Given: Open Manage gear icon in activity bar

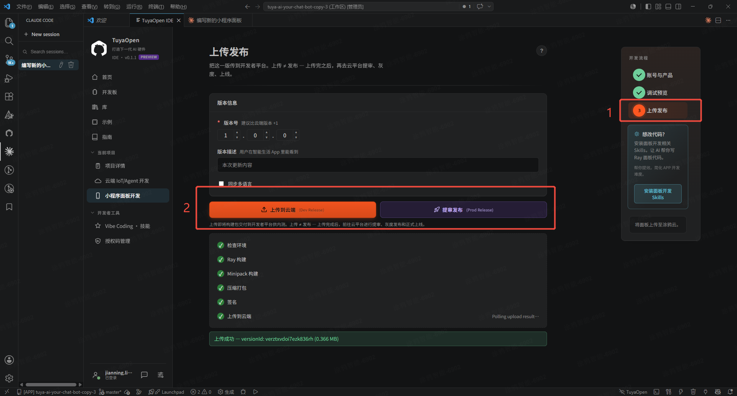Looking at the screenshot, I should 9,378.
